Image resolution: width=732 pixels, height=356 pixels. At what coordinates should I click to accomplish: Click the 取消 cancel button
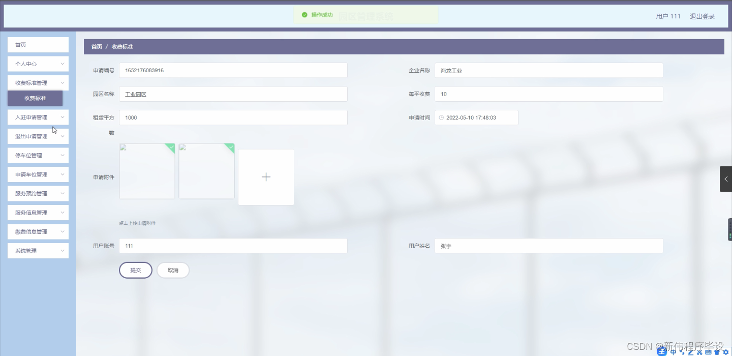tap(173, 270)
